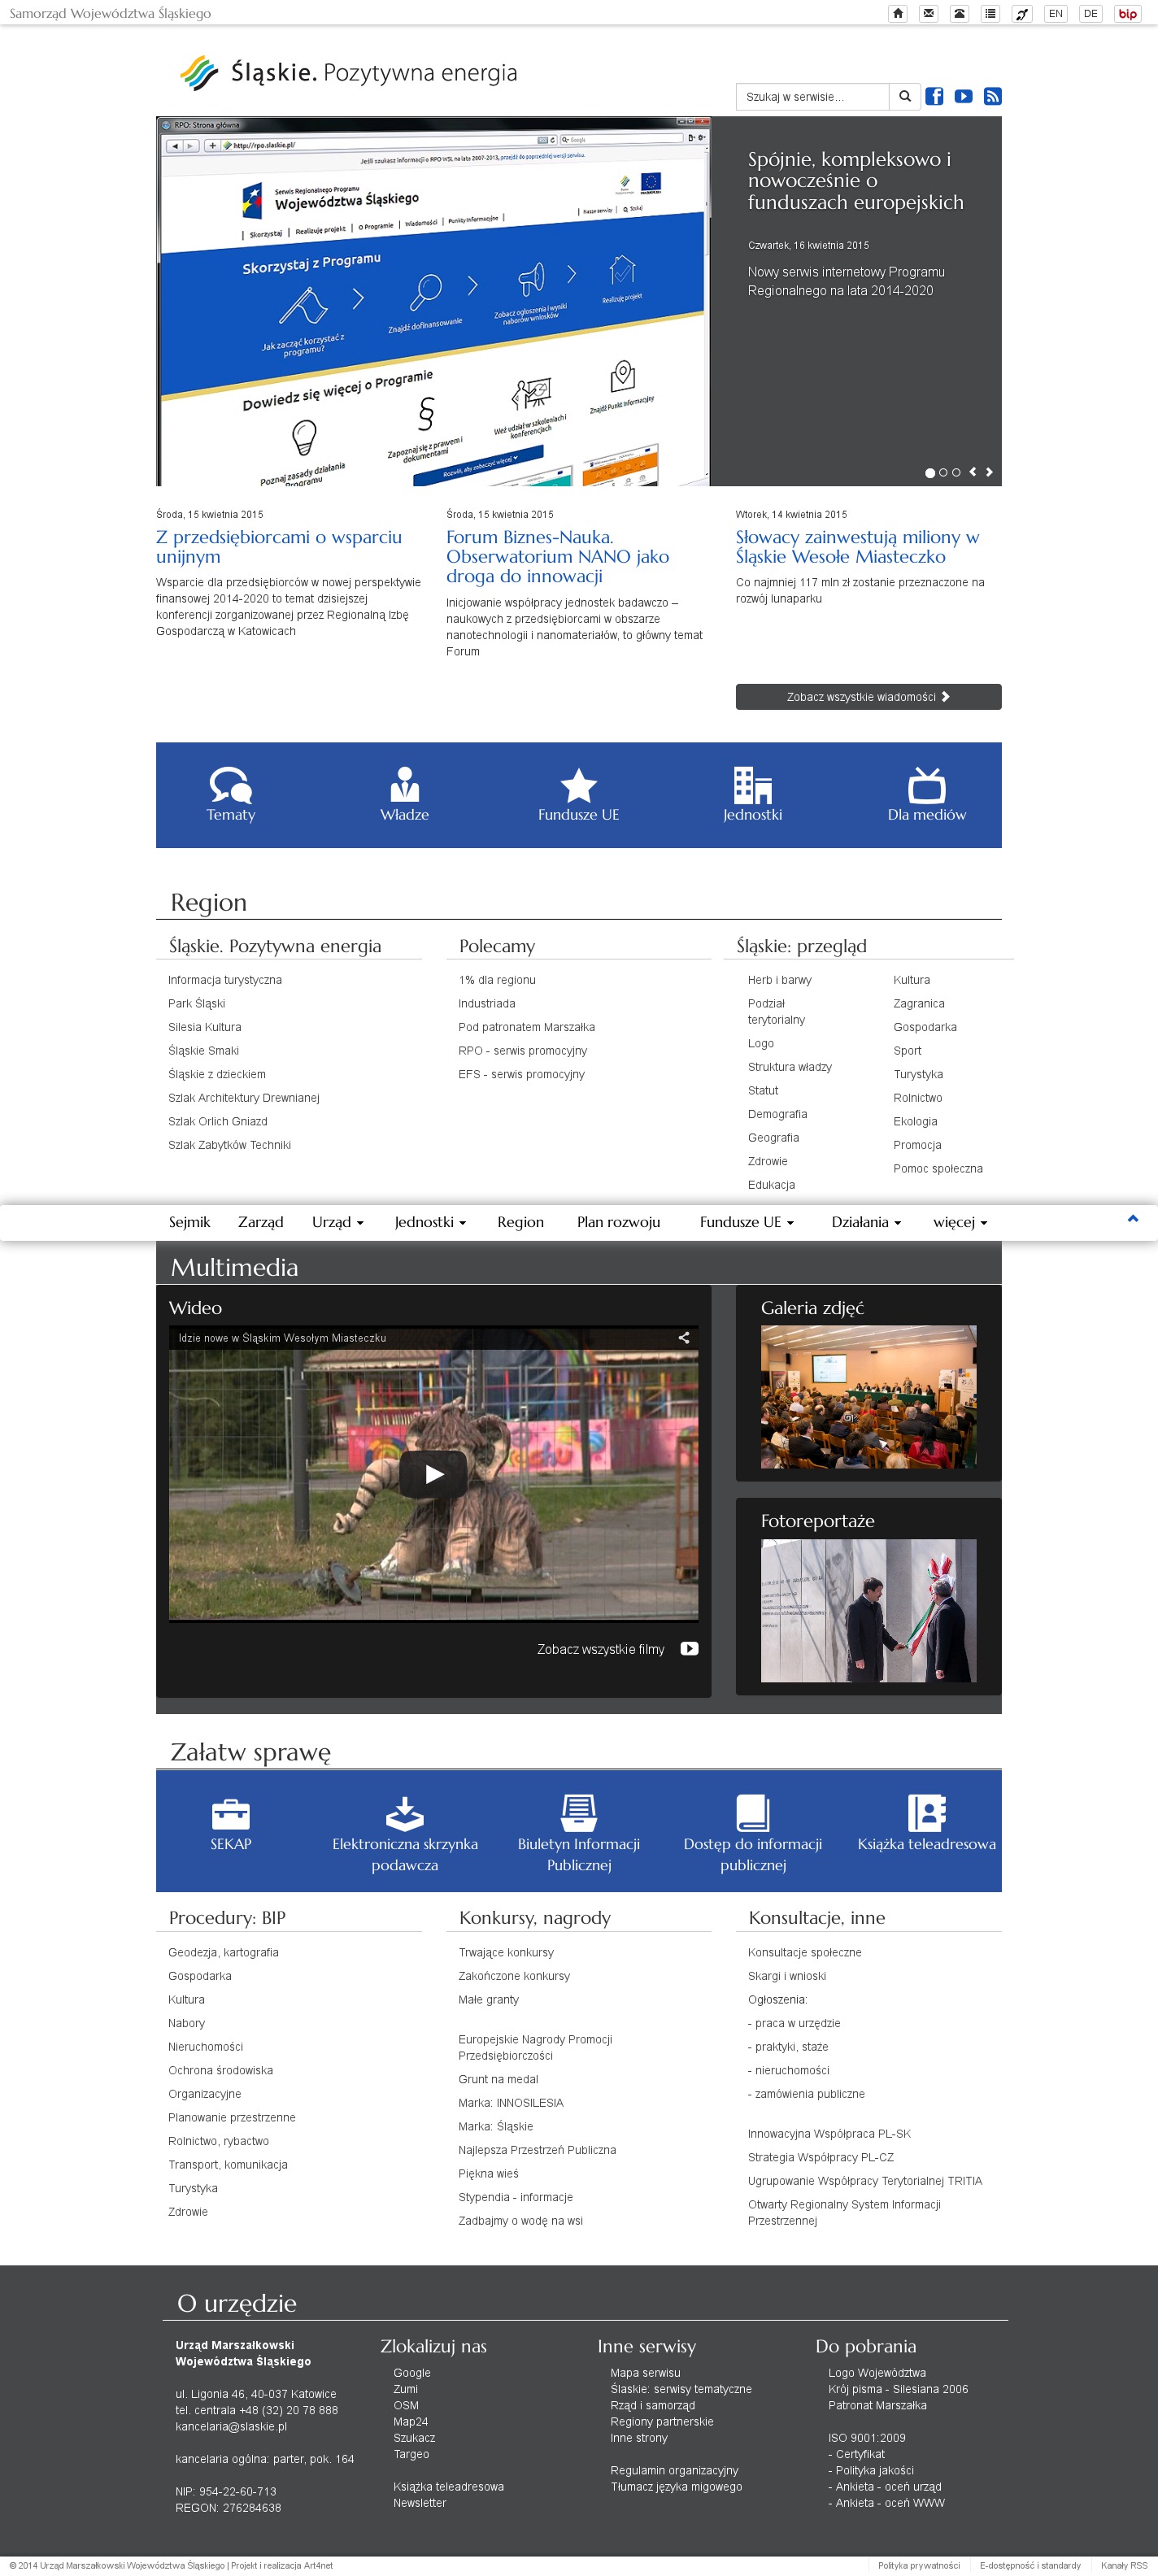Select the third carousel slide dot
This screenshot has width=1158, height=2576.
point(956,472)
